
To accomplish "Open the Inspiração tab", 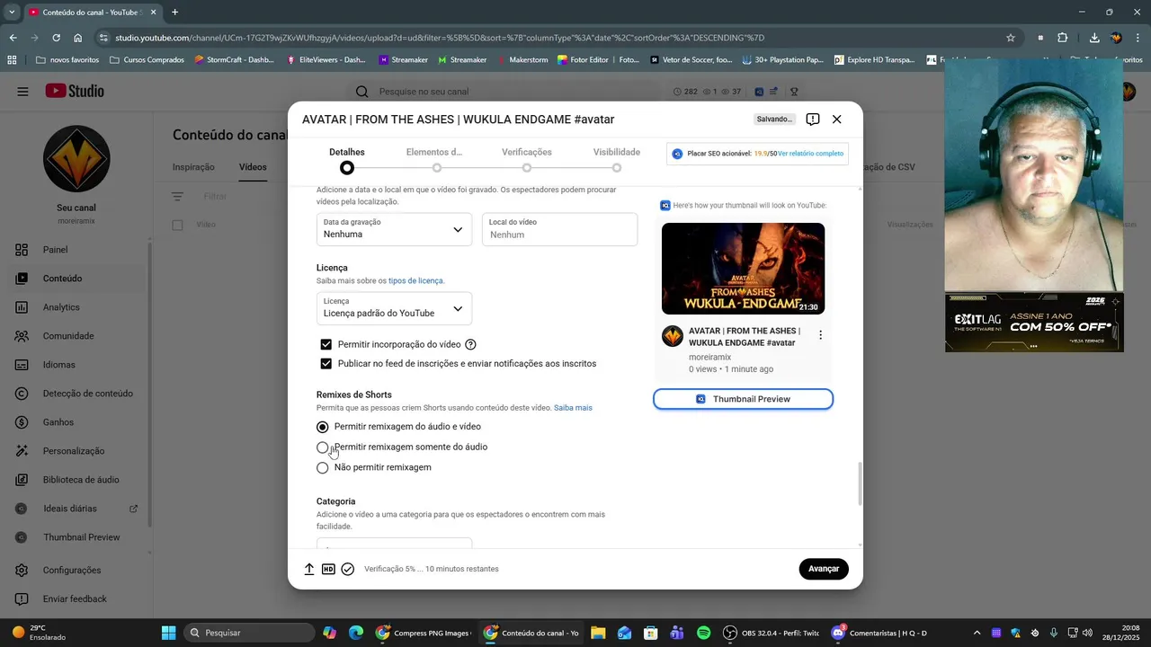I will pos(193,167).
